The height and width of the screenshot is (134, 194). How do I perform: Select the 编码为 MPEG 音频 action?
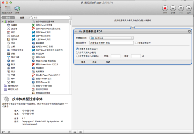coord(50,47)
